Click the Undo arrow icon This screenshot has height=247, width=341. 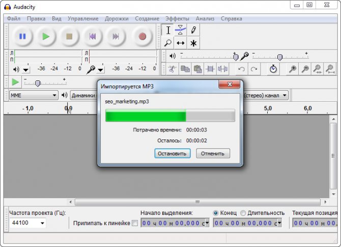coord(241,69)
